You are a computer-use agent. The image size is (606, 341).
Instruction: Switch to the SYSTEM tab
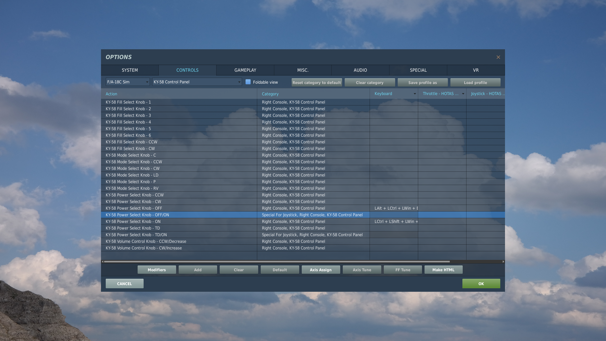(130, 70)
